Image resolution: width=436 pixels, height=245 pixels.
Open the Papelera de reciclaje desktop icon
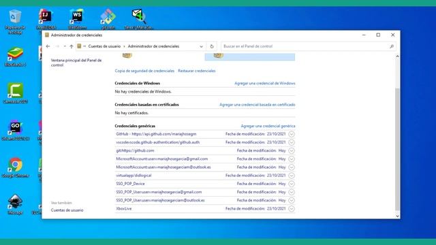coord(15,22)
